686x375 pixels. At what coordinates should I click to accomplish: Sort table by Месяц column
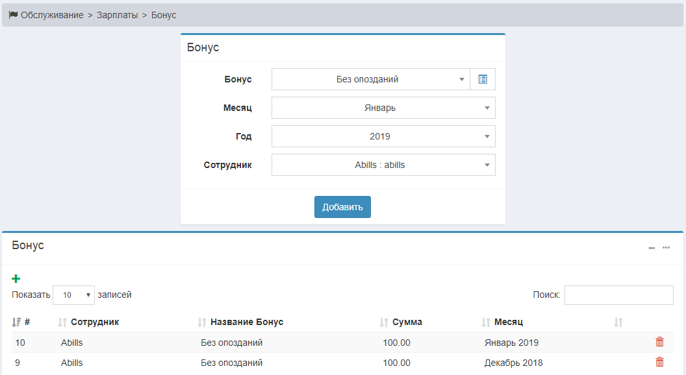pyautogui.click(x=508, y=322)
